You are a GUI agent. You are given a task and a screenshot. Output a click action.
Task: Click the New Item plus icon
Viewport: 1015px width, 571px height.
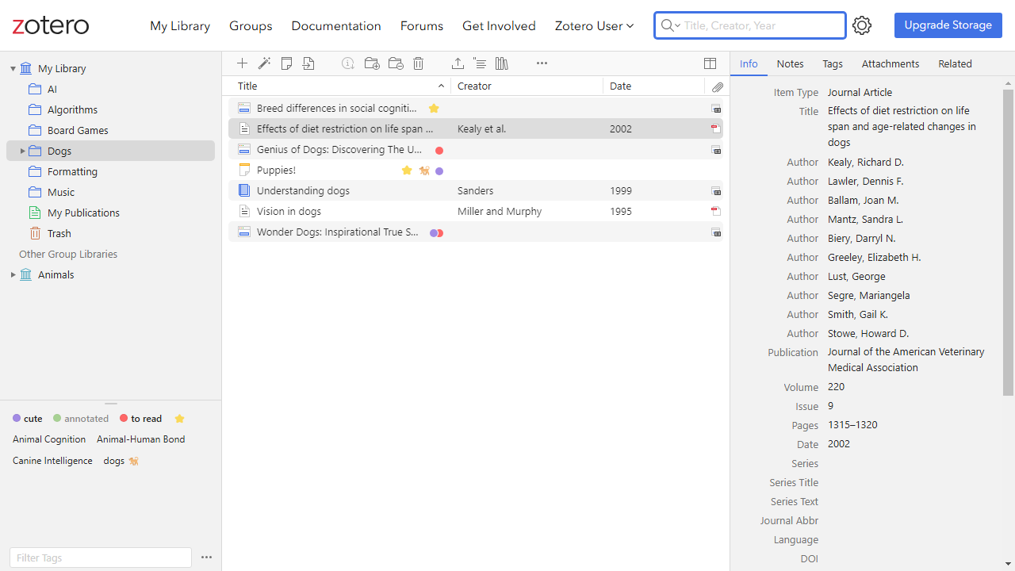click(x=243, y=63)
